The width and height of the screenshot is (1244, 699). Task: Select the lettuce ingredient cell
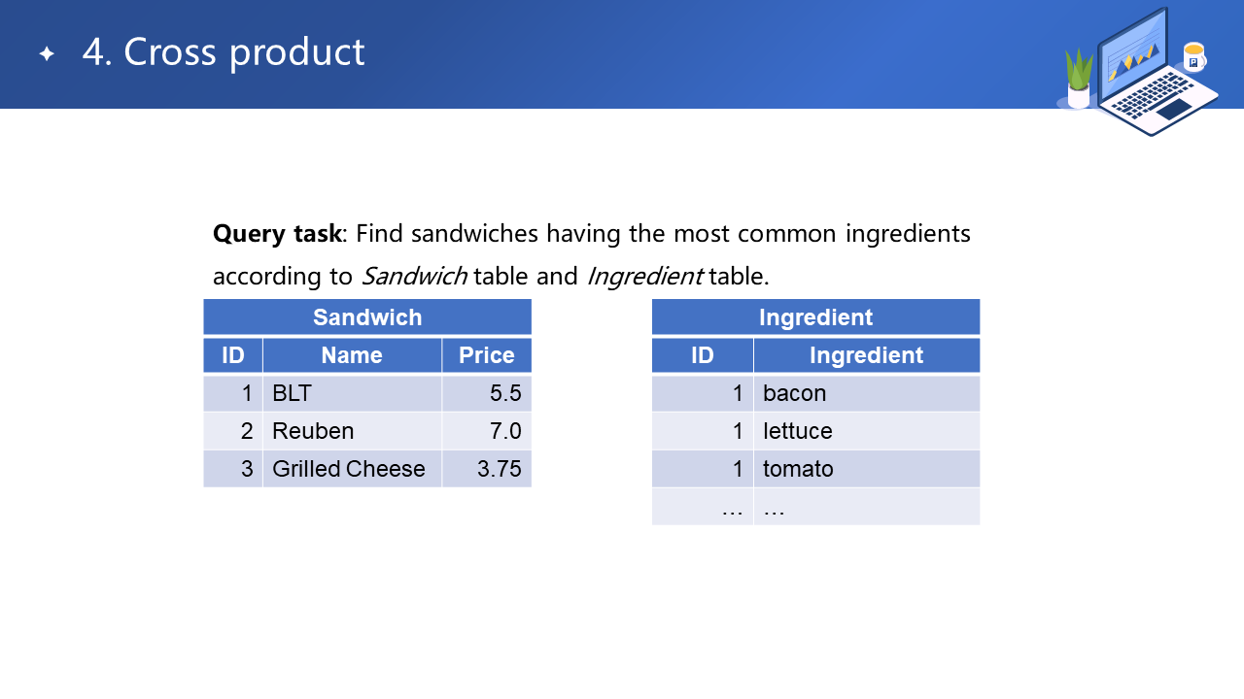tap(866, 431)
